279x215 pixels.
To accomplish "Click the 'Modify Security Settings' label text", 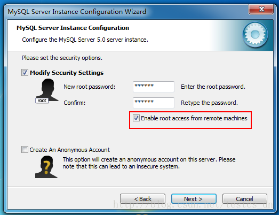I will click(67, 73).
